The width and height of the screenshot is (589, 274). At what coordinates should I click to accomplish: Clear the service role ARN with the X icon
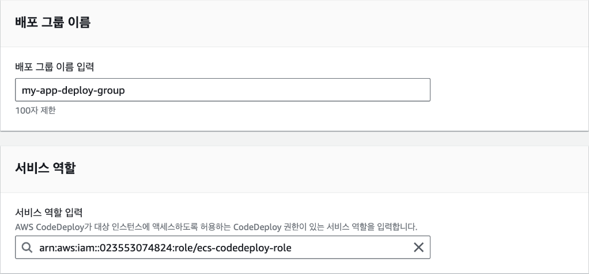point(418,248)
